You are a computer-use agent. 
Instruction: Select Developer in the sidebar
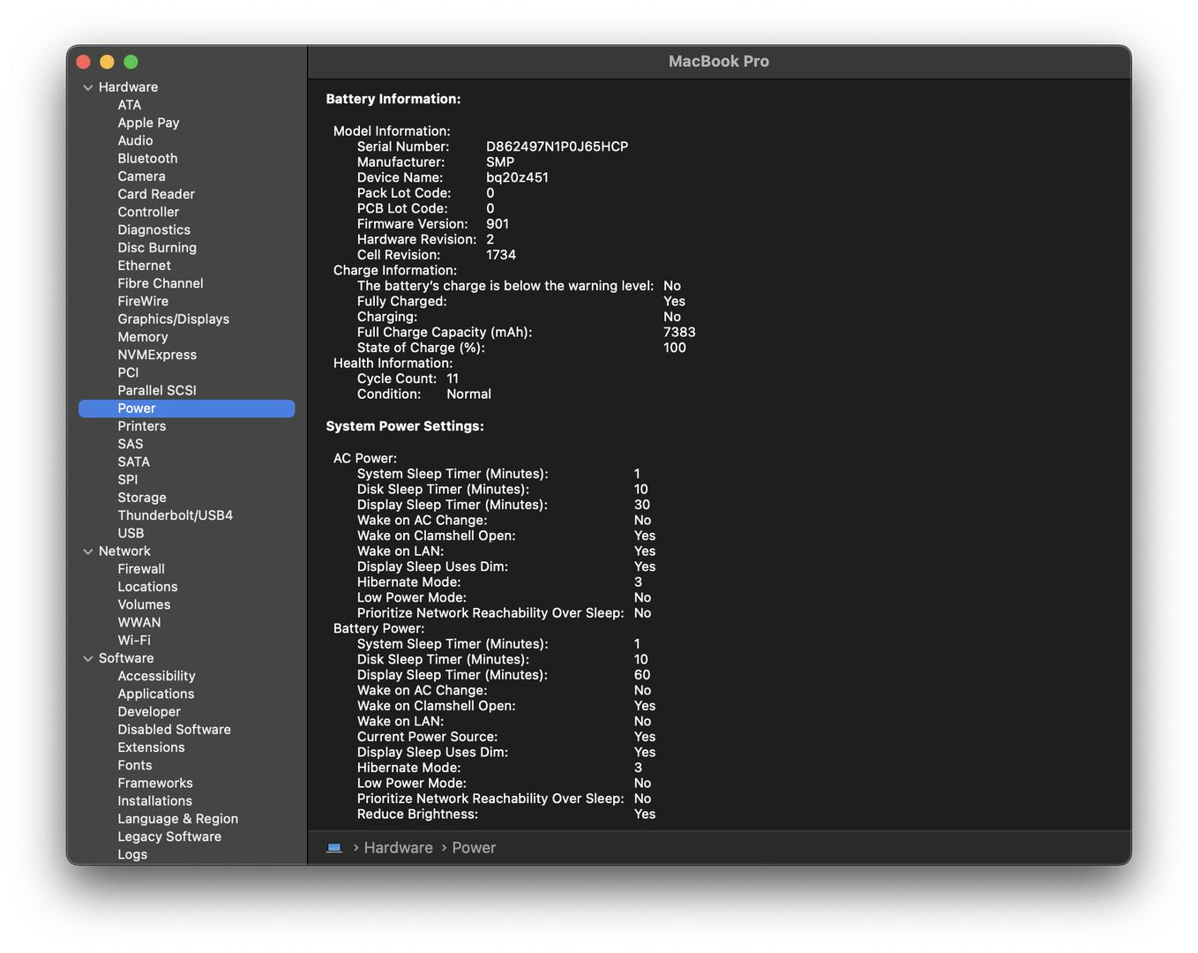click(149, 712)
